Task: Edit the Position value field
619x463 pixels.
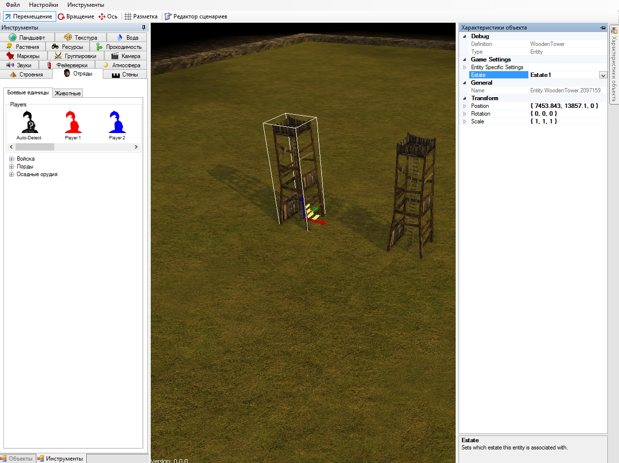Action: tap(568, 106)
